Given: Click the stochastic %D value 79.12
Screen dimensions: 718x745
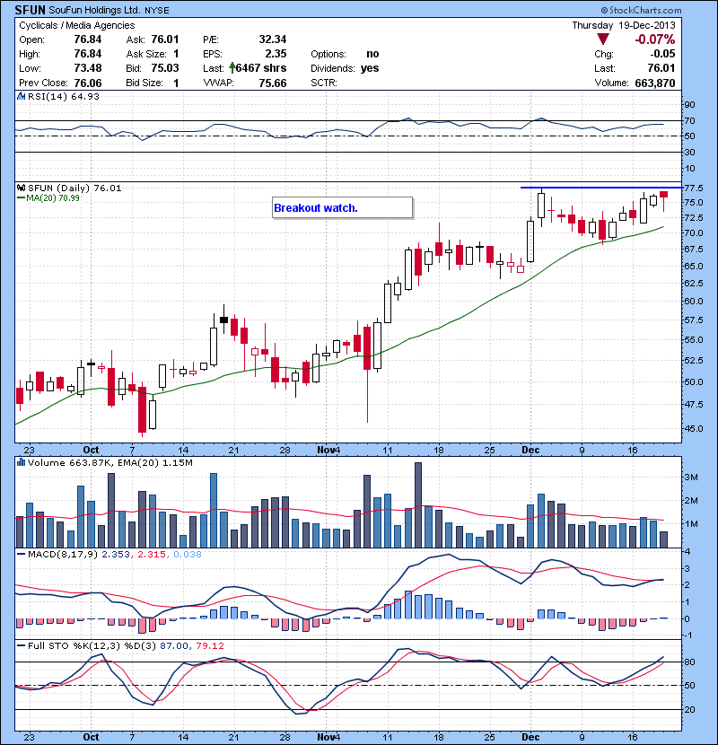Looking at the screenshot, I should 209,645.
